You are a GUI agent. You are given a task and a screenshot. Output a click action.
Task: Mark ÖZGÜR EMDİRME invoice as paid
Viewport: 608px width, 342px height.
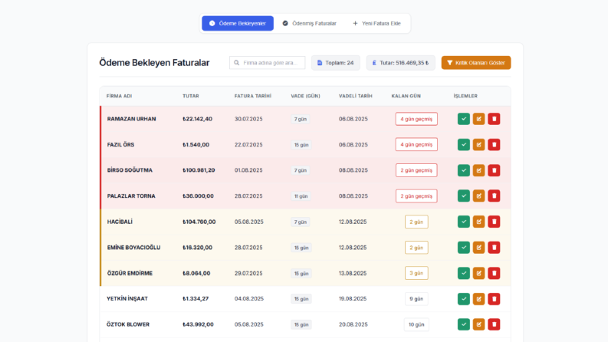coord(463,273)
